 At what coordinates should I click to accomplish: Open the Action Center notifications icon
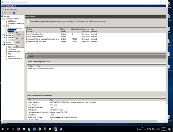(x=170, y=129)
